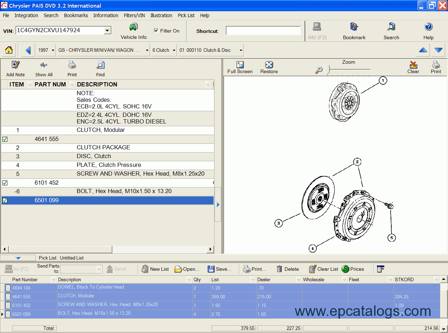Open the Search tool in the top toolbar
Image resolution: width=448 pixels, height=333 pixels.
tap(391, 31)
